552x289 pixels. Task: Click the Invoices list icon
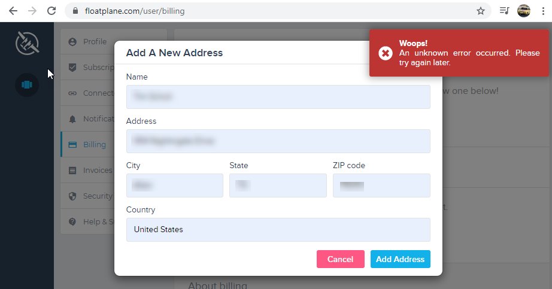coord(72,171)
